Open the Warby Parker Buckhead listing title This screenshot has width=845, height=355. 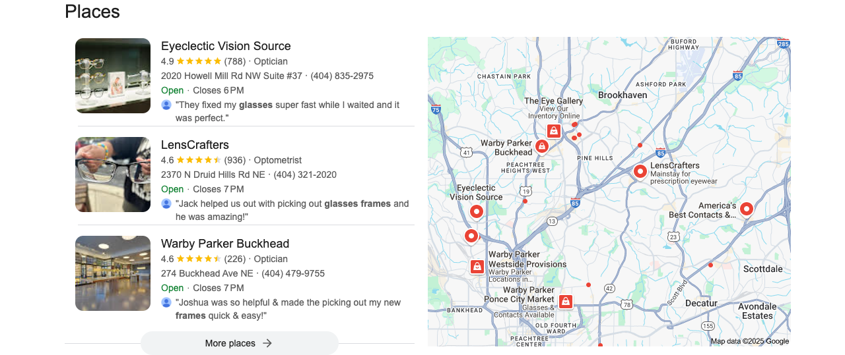pos(225,244)
